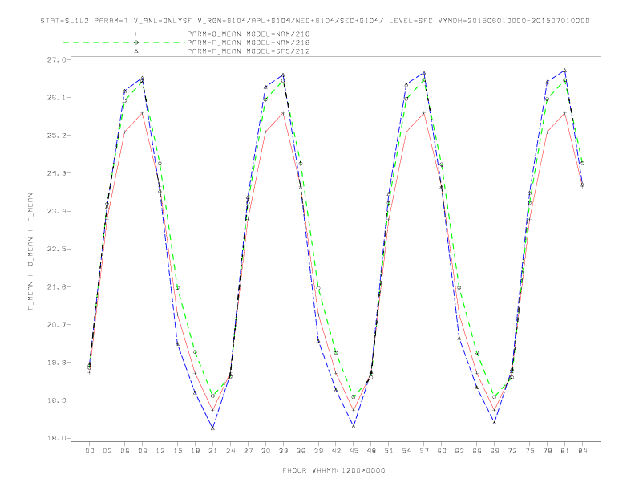This screenshot has width=635, height=491.
Task: Click x-axis tick label 30
Action: pyautogui.click(x=265, y=451)
